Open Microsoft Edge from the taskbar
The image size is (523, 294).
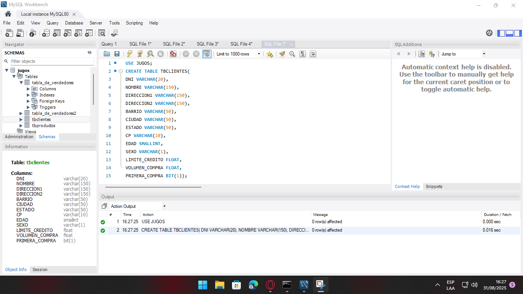point(253,285)
